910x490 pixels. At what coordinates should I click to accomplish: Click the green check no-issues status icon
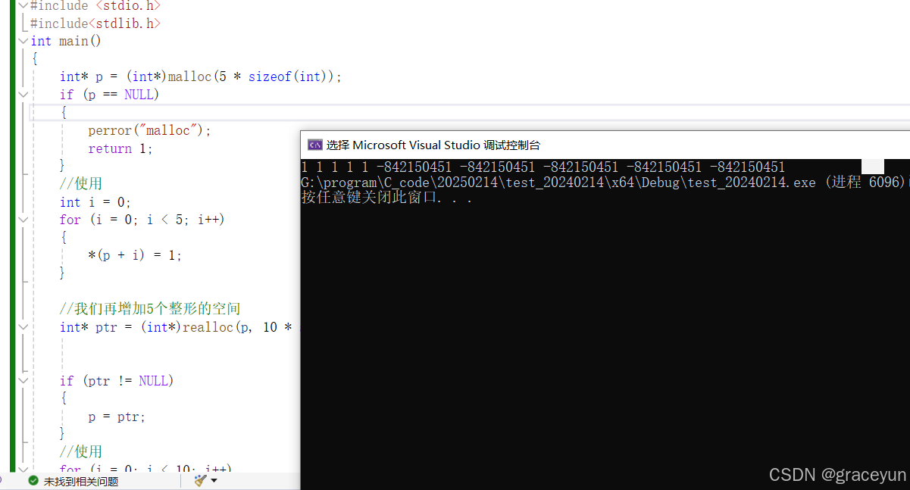33,481
